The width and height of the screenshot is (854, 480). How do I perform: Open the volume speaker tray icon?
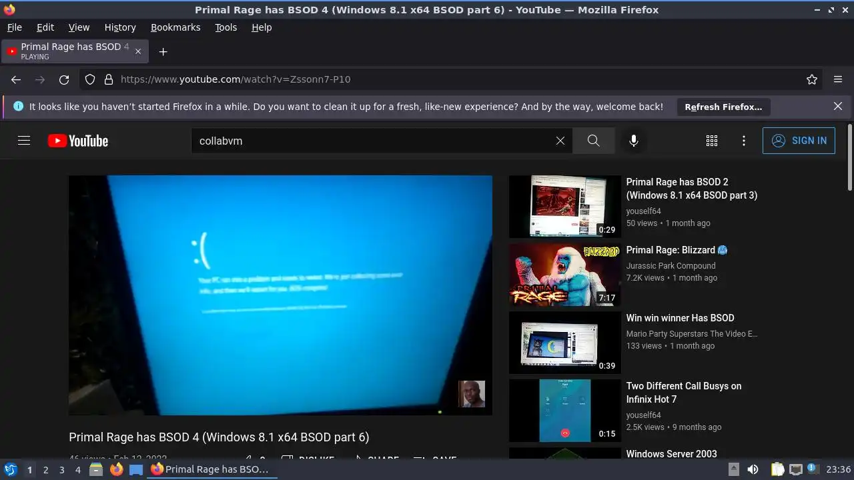click(753, 469)
